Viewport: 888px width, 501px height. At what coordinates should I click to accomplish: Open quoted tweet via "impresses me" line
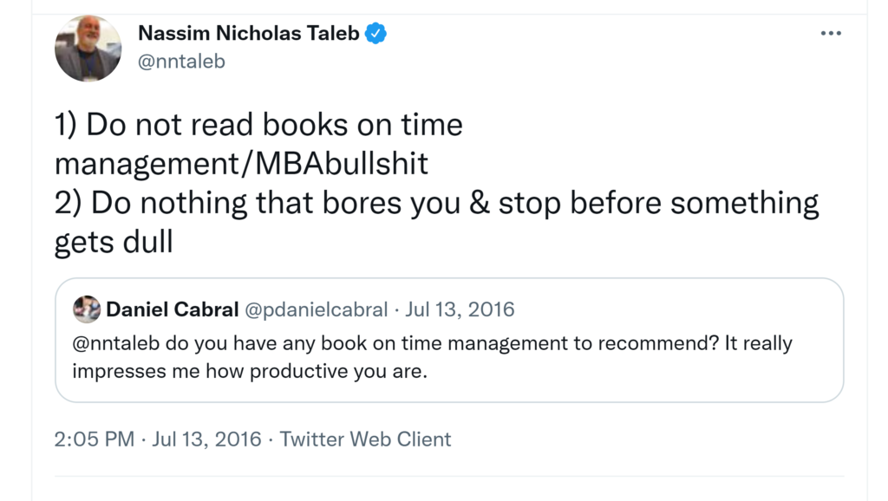[250, 372]
